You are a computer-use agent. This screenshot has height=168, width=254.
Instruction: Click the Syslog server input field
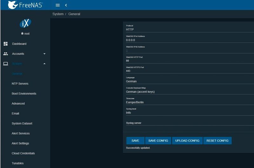pos(190,123)
